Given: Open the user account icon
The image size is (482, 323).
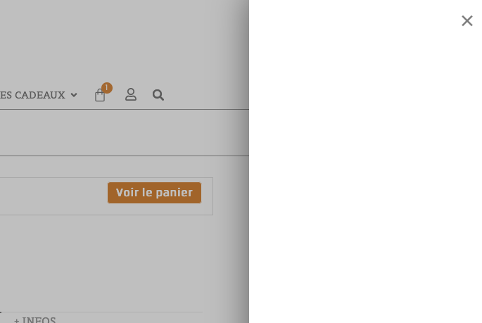Looking at the screenshot, I should pyautogui.click(x=131, y=95).
